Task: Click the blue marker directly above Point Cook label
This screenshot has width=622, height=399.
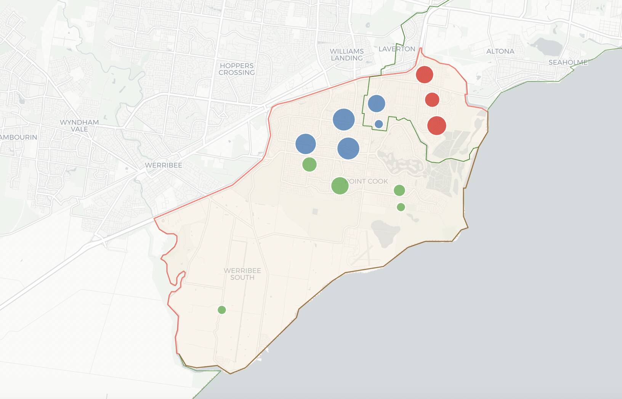Action: [x=348, y=148]
